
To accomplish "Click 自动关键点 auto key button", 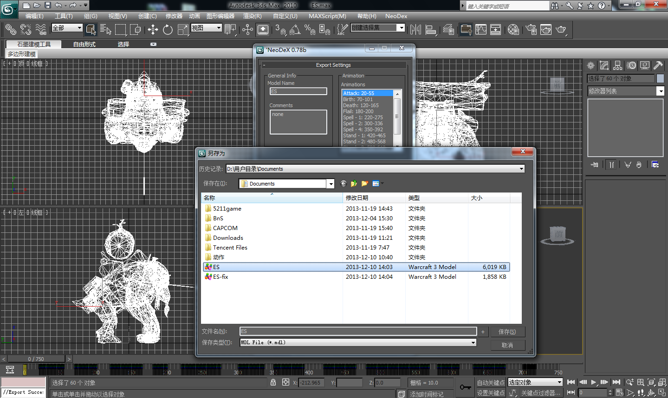I will [491, 383].
